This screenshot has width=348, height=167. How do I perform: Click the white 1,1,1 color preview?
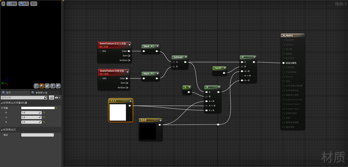(x=118, y=112)
